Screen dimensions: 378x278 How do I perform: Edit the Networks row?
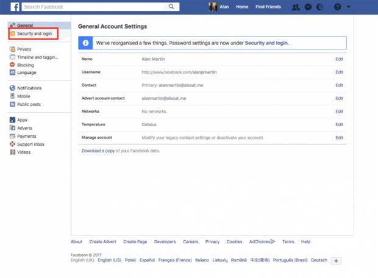(339, 112)
